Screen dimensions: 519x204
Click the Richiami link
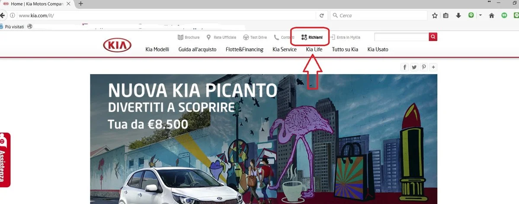[x=312, y=38]
